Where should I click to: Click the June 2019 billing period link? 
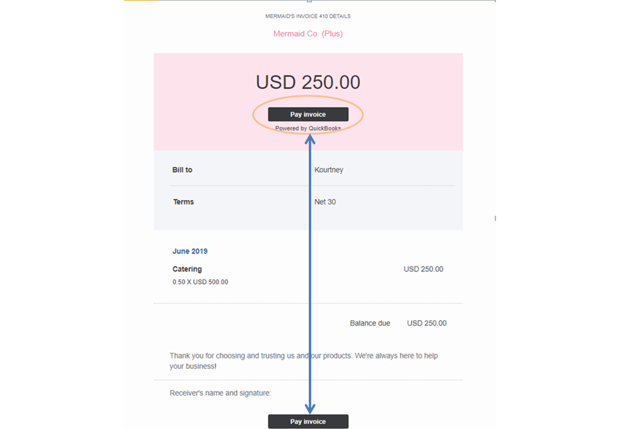[x=189, y=251]
